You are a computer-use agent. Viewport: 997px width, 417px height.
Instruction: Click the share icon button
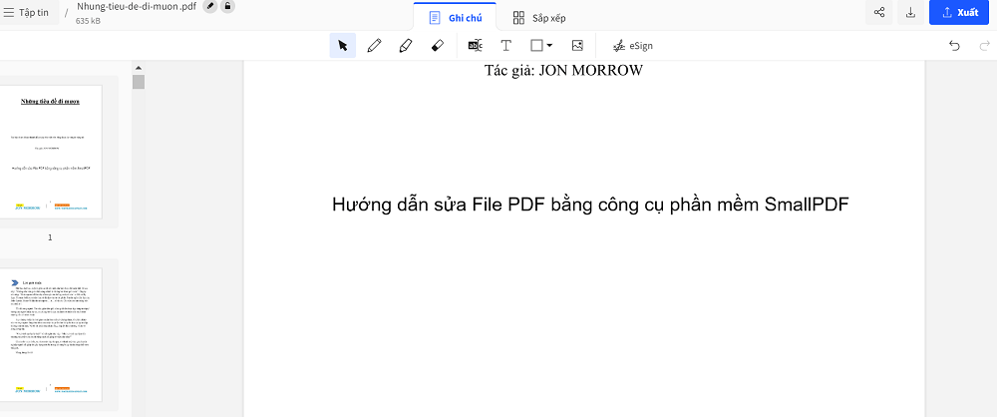click(x=879, y=12)
